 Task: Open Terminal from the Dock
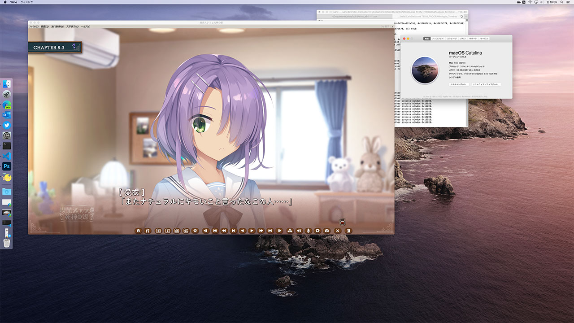(7, 146)
